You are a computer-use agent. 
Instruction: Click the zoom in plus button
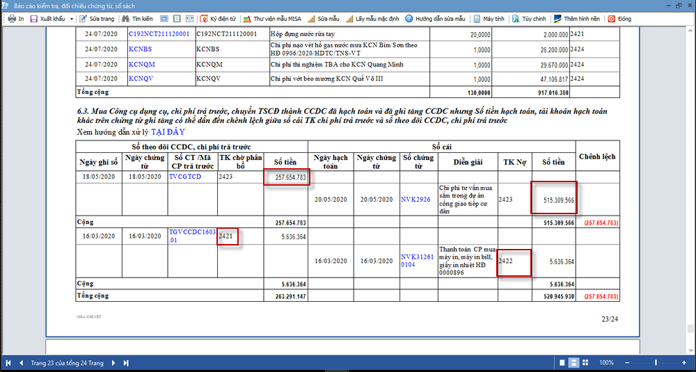click(684, 363)
